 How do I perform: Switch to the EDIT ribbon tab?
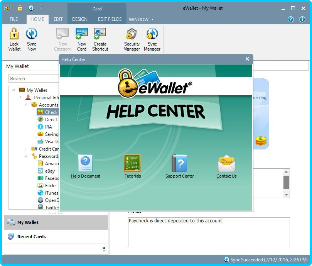pyautogui.click(x=58, y=19)
